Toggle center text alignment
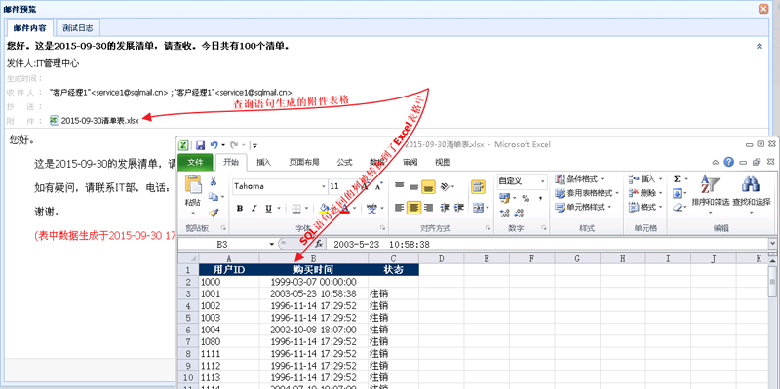The width and height of the screenshot is (780, 389). (x=413, y=208)
